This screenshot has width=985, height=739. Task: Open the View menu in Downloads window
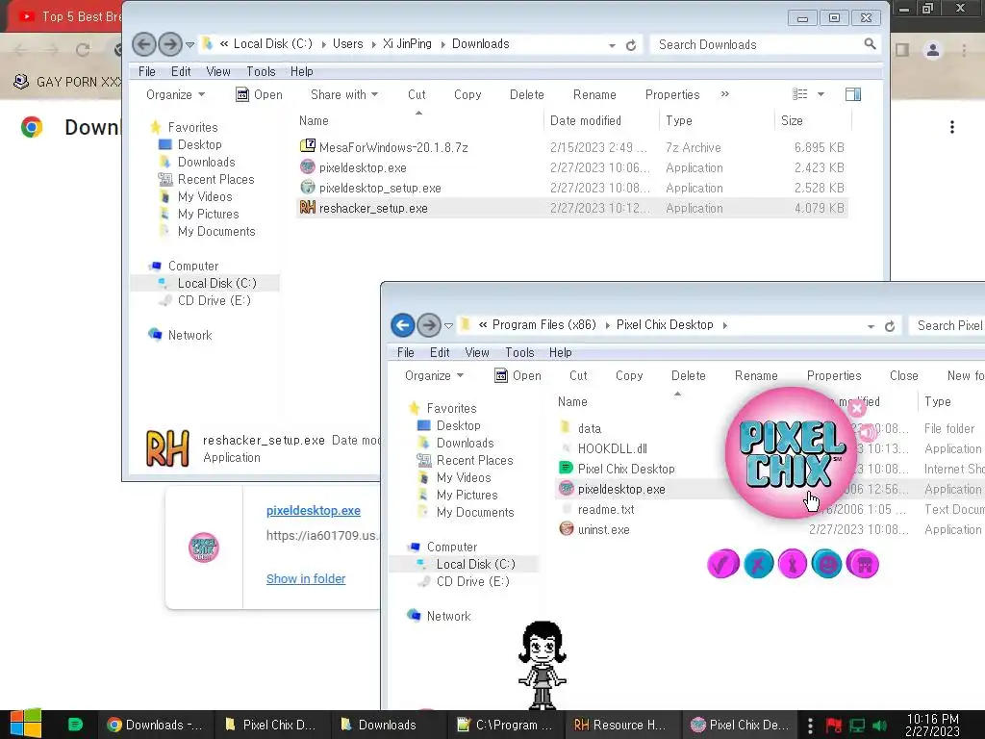point(218,71)
